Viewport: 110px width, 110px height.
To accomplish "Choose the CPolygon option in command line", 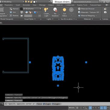I will [56, 104].
